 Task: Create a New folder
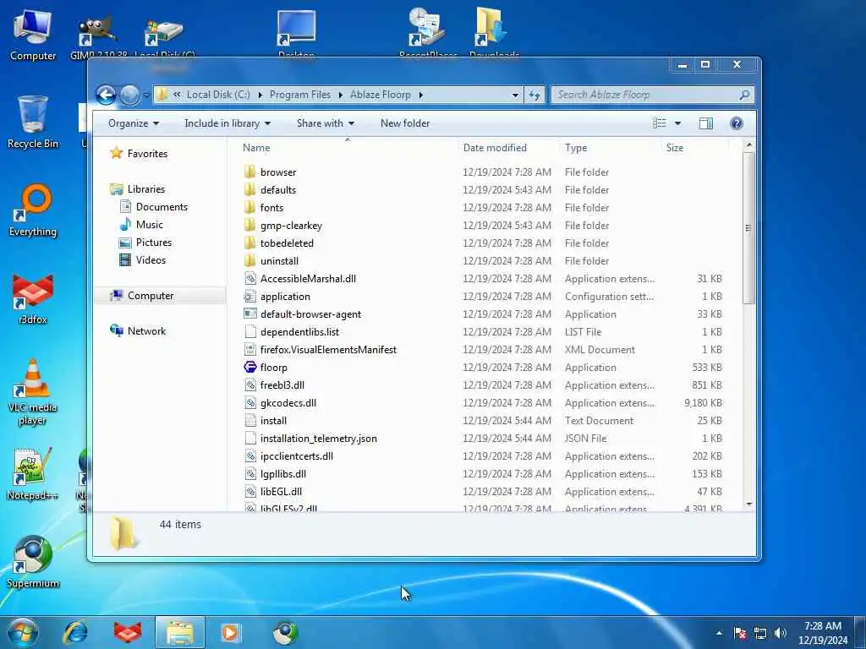pos(405,123)
